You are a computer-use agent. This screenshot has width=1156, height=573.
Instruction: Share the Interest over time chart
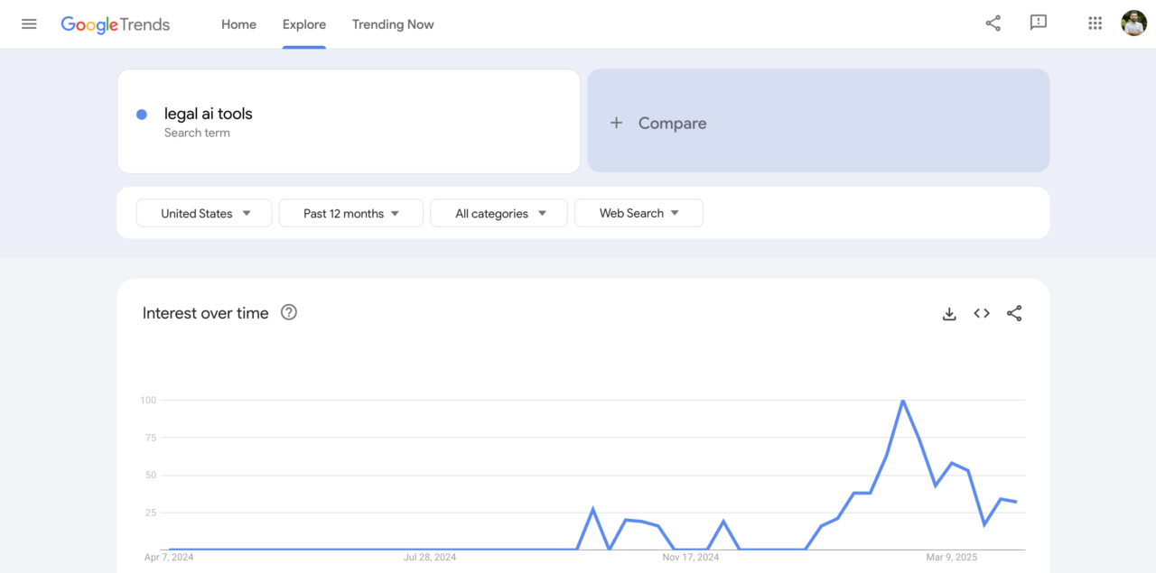(x=1013, y=313)
